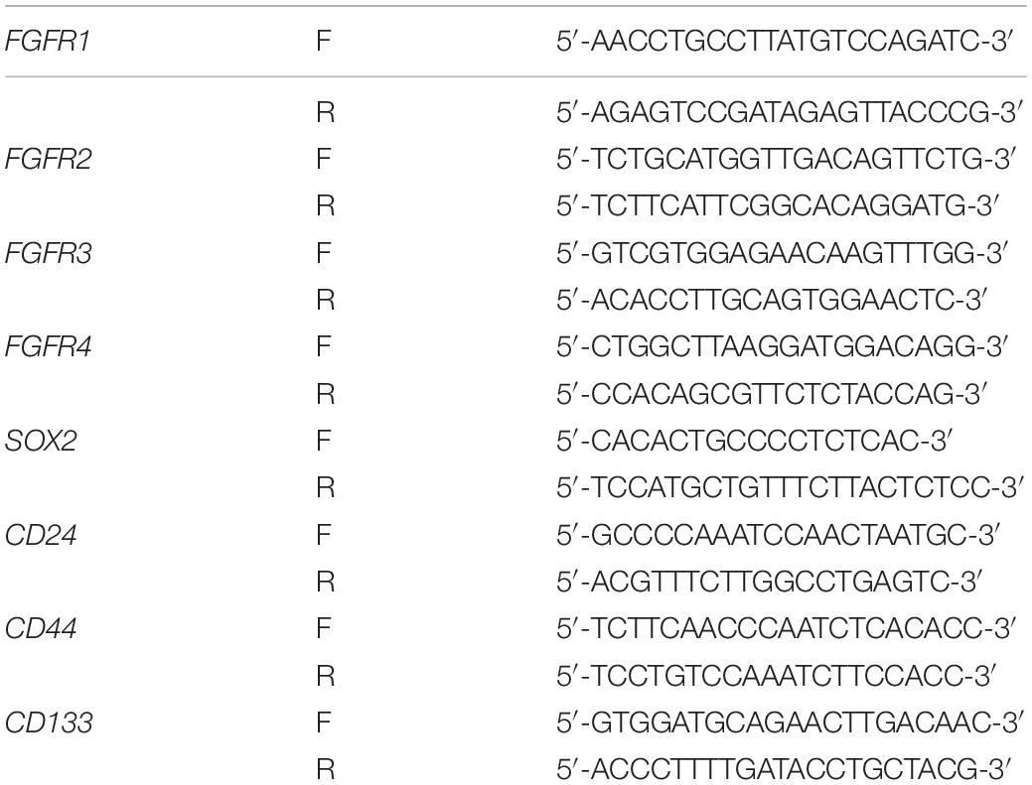Select the CD24 forward sequence GCCCCAAATCCAACTAATGC
This screenshot has height=785, width=1032.
779,535
